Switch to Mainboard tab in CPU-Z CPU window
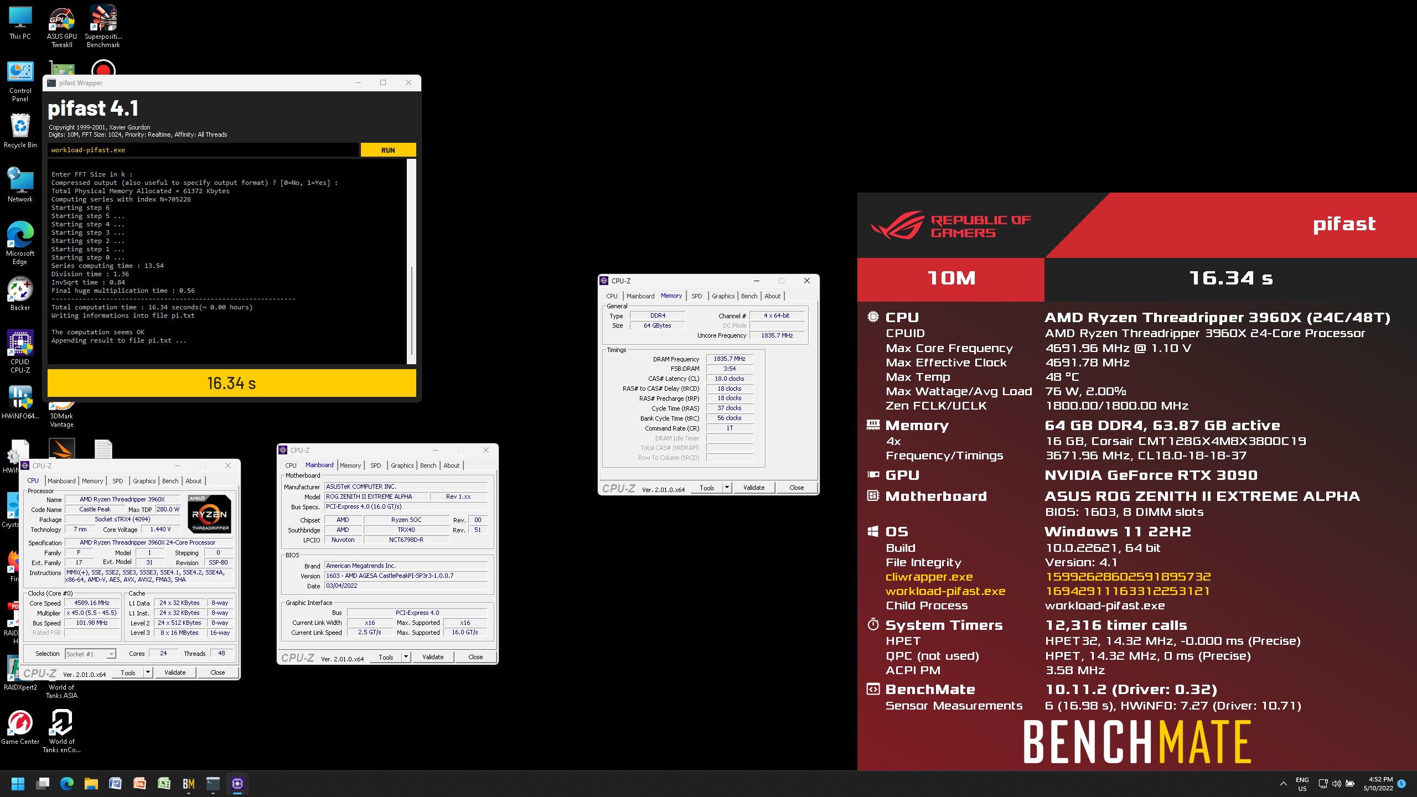 point(61,481)
